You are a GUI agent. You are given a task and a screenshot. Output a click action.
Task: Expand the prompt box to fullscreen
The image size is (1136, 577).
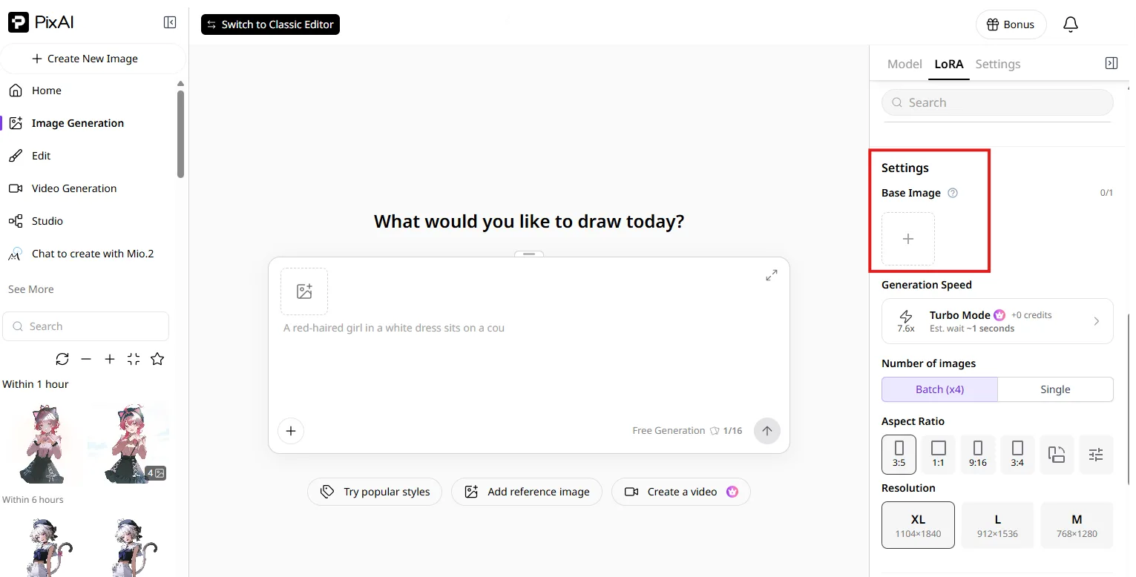click(772, 275)
